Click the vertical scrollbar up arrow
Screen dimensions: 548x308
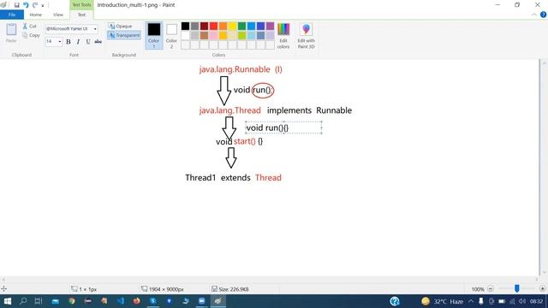545,64
